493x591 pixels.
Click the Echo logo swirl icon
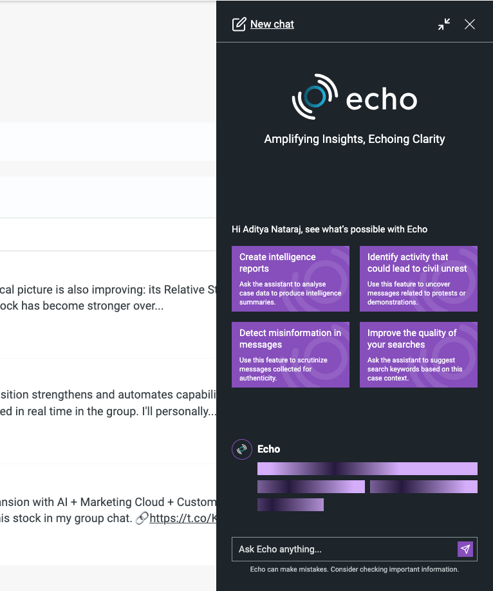tap(315, 97)
